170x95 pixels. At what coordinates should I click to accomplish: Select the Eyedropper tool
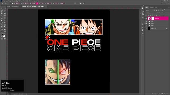[x=2, y=16]
